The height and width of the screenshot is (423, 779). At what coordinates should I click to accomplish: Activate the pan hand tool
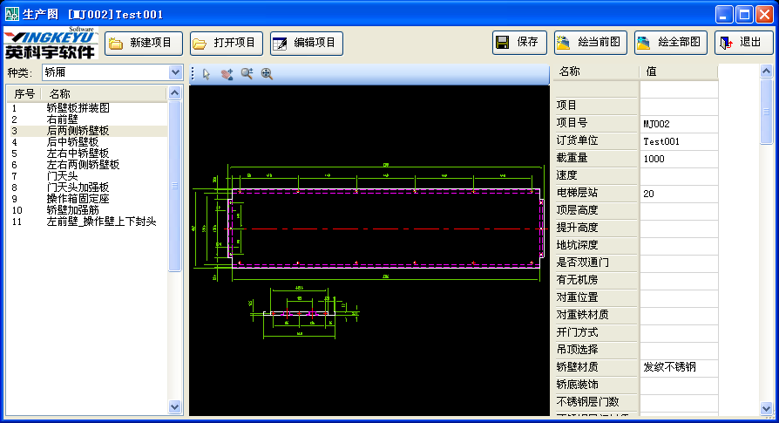(227, 74)
